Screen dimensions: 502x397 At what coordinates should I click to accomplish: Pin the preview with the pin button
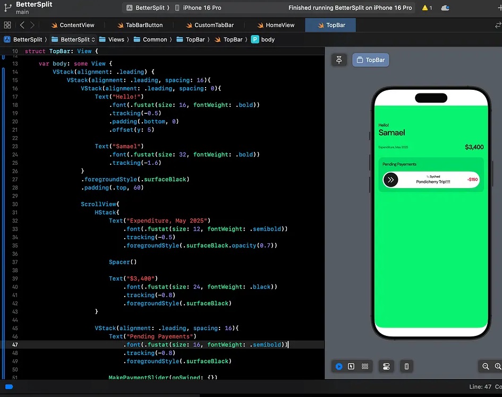click(x=339, y=60)
